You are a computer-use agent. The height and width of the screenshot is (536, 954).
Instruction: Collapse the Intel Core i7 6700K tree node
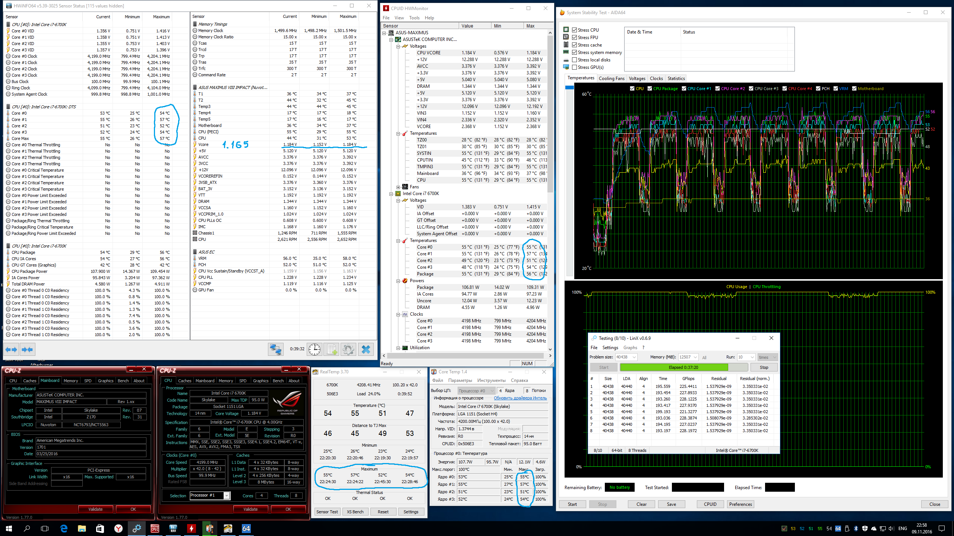coord(391,194)
